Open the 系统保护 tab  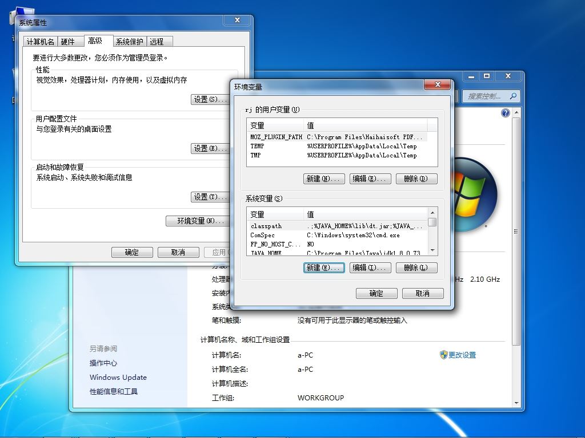129,41
